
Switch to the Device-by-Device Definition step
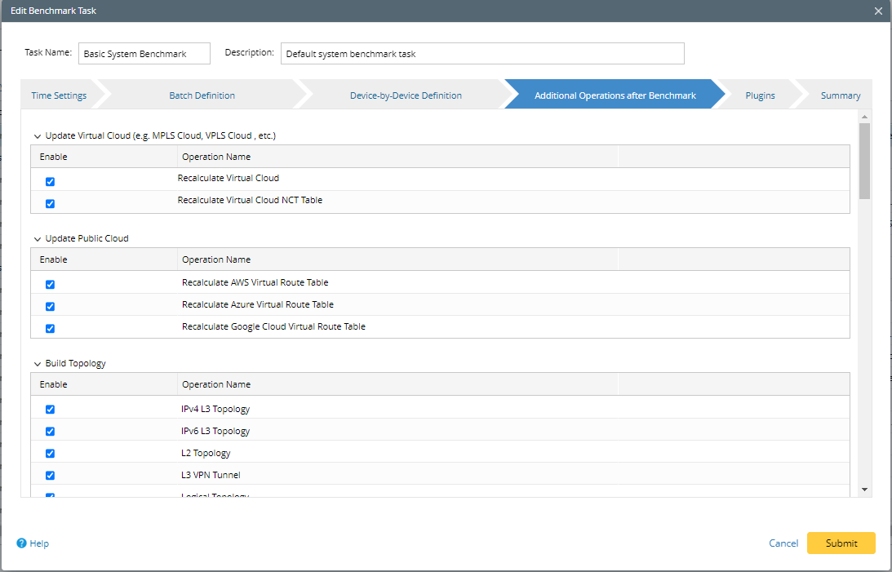[406, 95]
